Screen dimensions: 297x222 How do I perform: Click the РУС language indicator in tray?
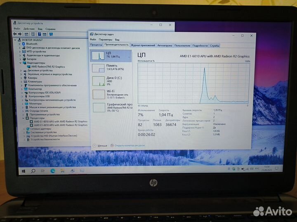(257, 169)
